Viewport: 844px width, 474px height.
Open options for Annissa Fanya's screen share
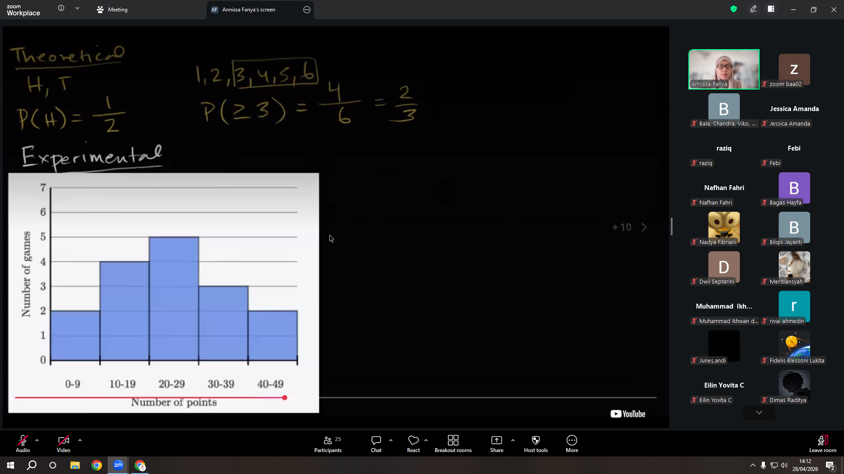[x=307, y=10]
